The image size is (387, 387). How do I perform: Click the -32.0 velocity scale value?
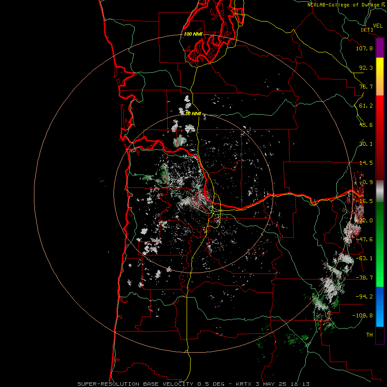click(364, 221)
